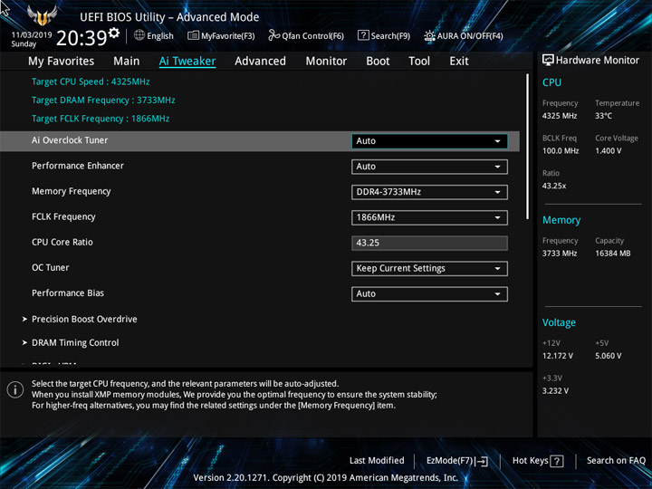Open the Performance Bias dropdown
The width and height of the screenshot is (652, 489).
click(429, 294)
